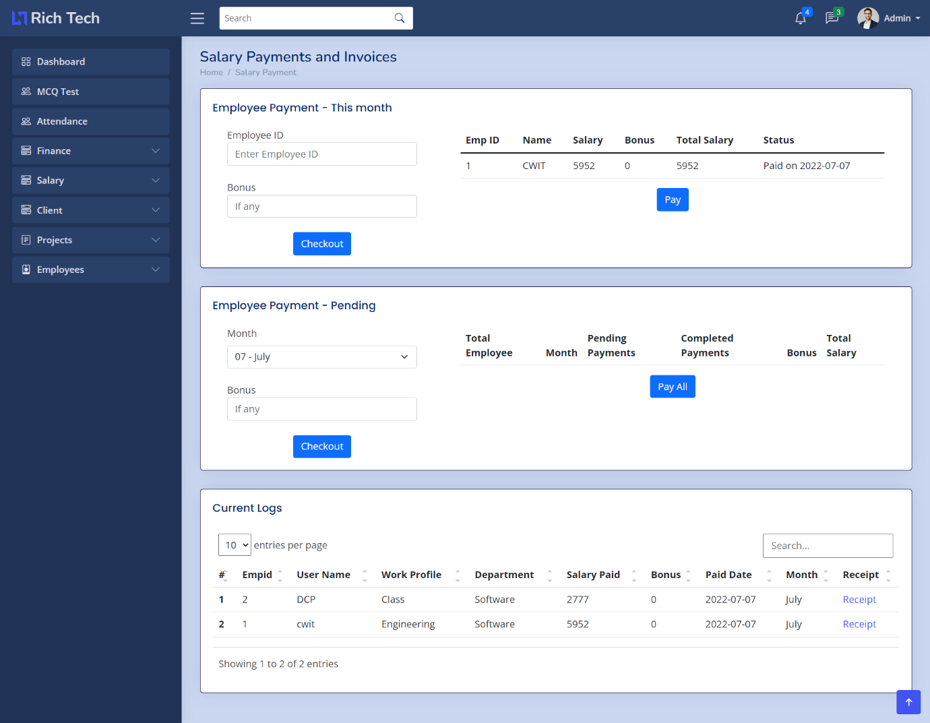This screenshot has width=930, height=723.
Task: Sort logs by User Name arrows
Action: pos(365,575)
